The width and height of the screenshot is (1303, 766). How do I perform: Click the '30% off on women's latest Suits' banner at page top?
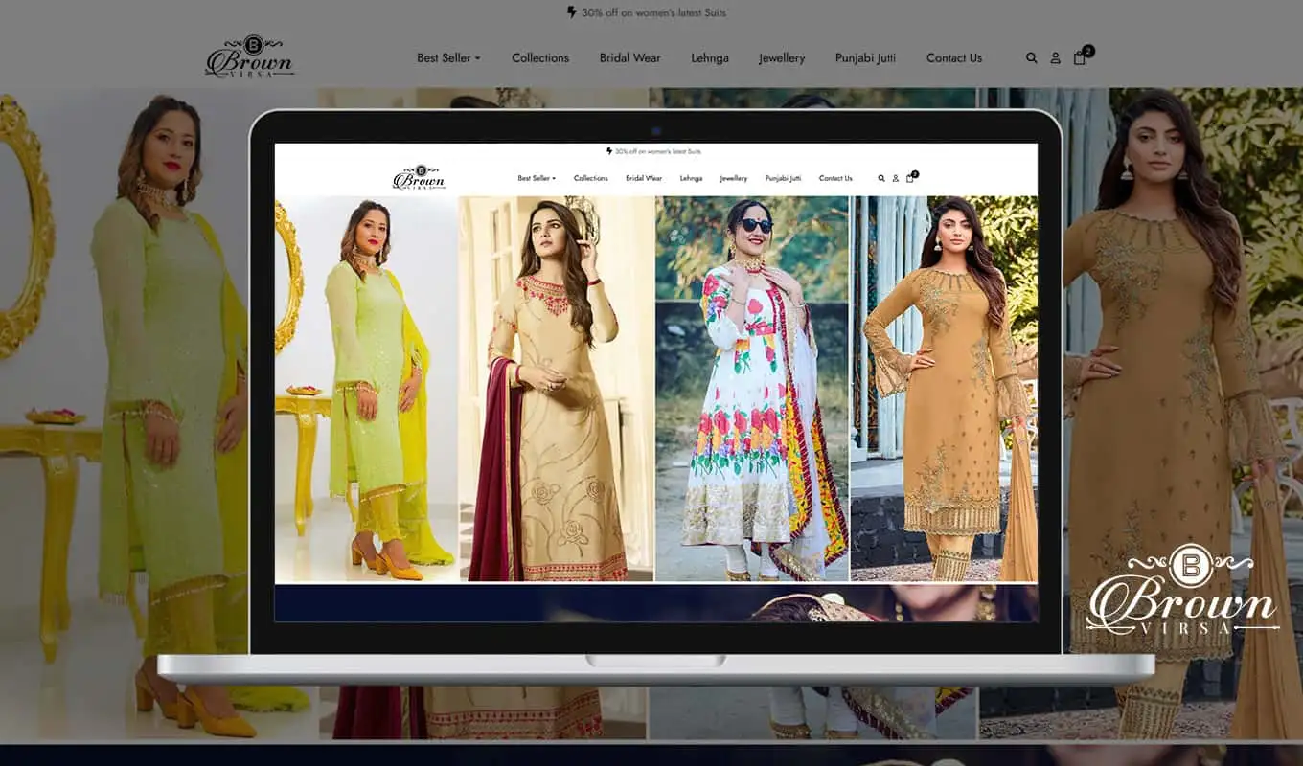coord(647,12)
